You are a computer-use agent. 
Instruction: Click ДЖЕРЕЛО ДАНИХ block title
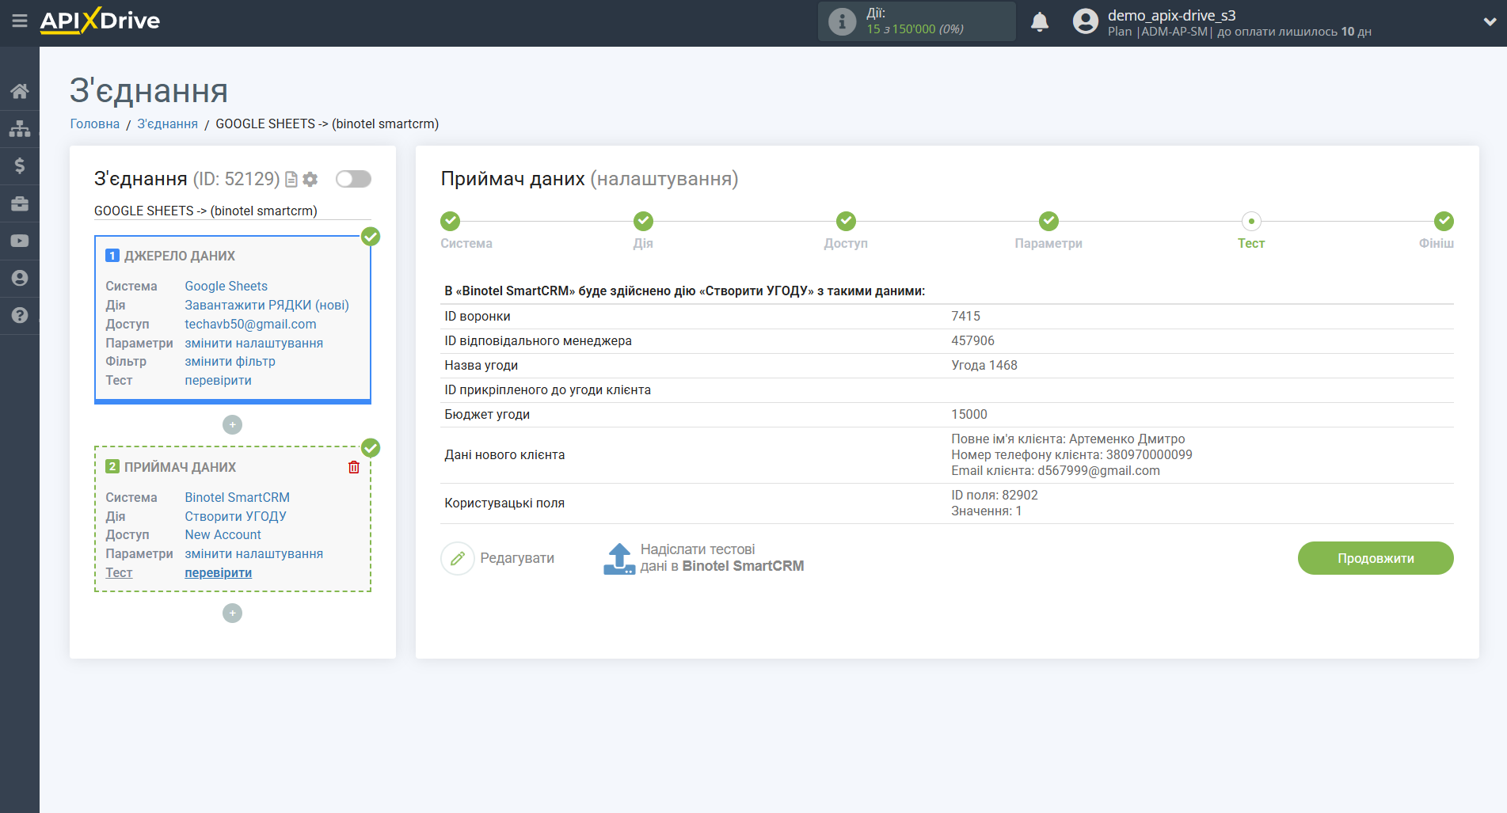[x=180, y=256]
